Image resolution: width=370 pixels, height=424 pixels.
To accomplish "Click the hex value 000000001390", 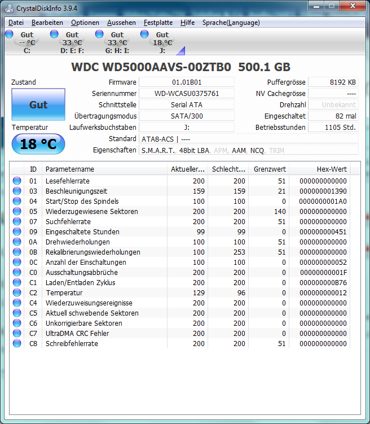I will point(323,191).
